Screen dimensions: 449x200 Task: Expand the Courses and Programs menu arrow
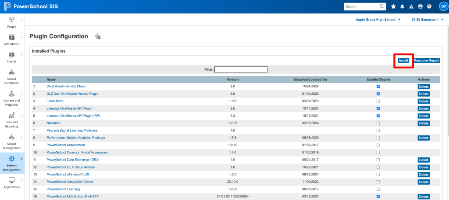coord(22,93)
